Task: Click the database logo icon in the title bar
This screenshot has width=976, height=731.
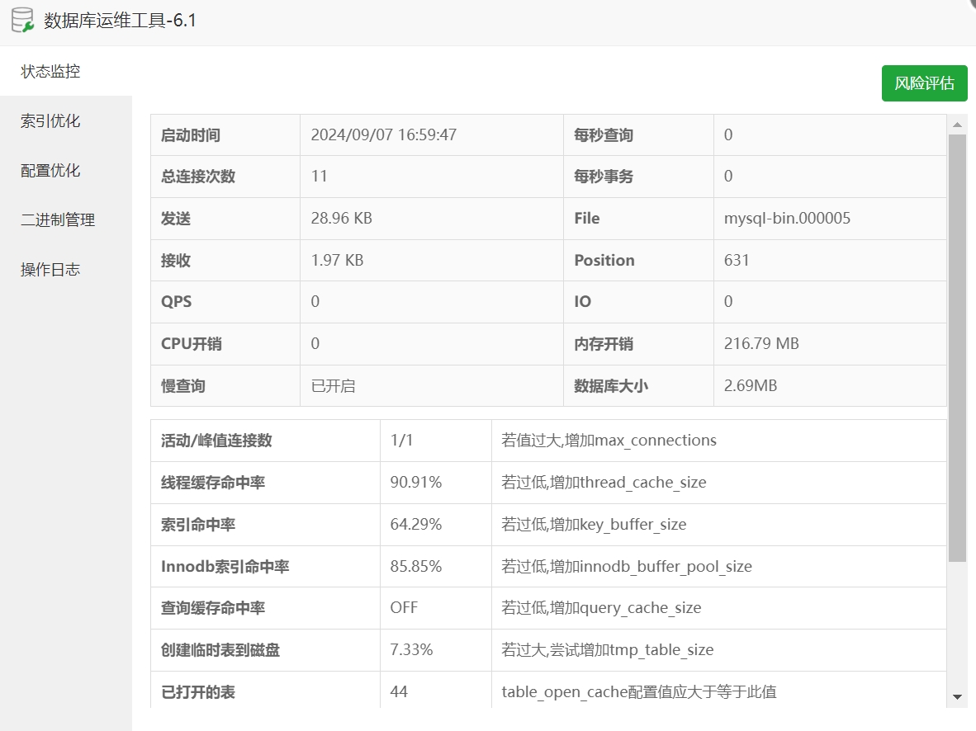Action: tap(23, 18)
